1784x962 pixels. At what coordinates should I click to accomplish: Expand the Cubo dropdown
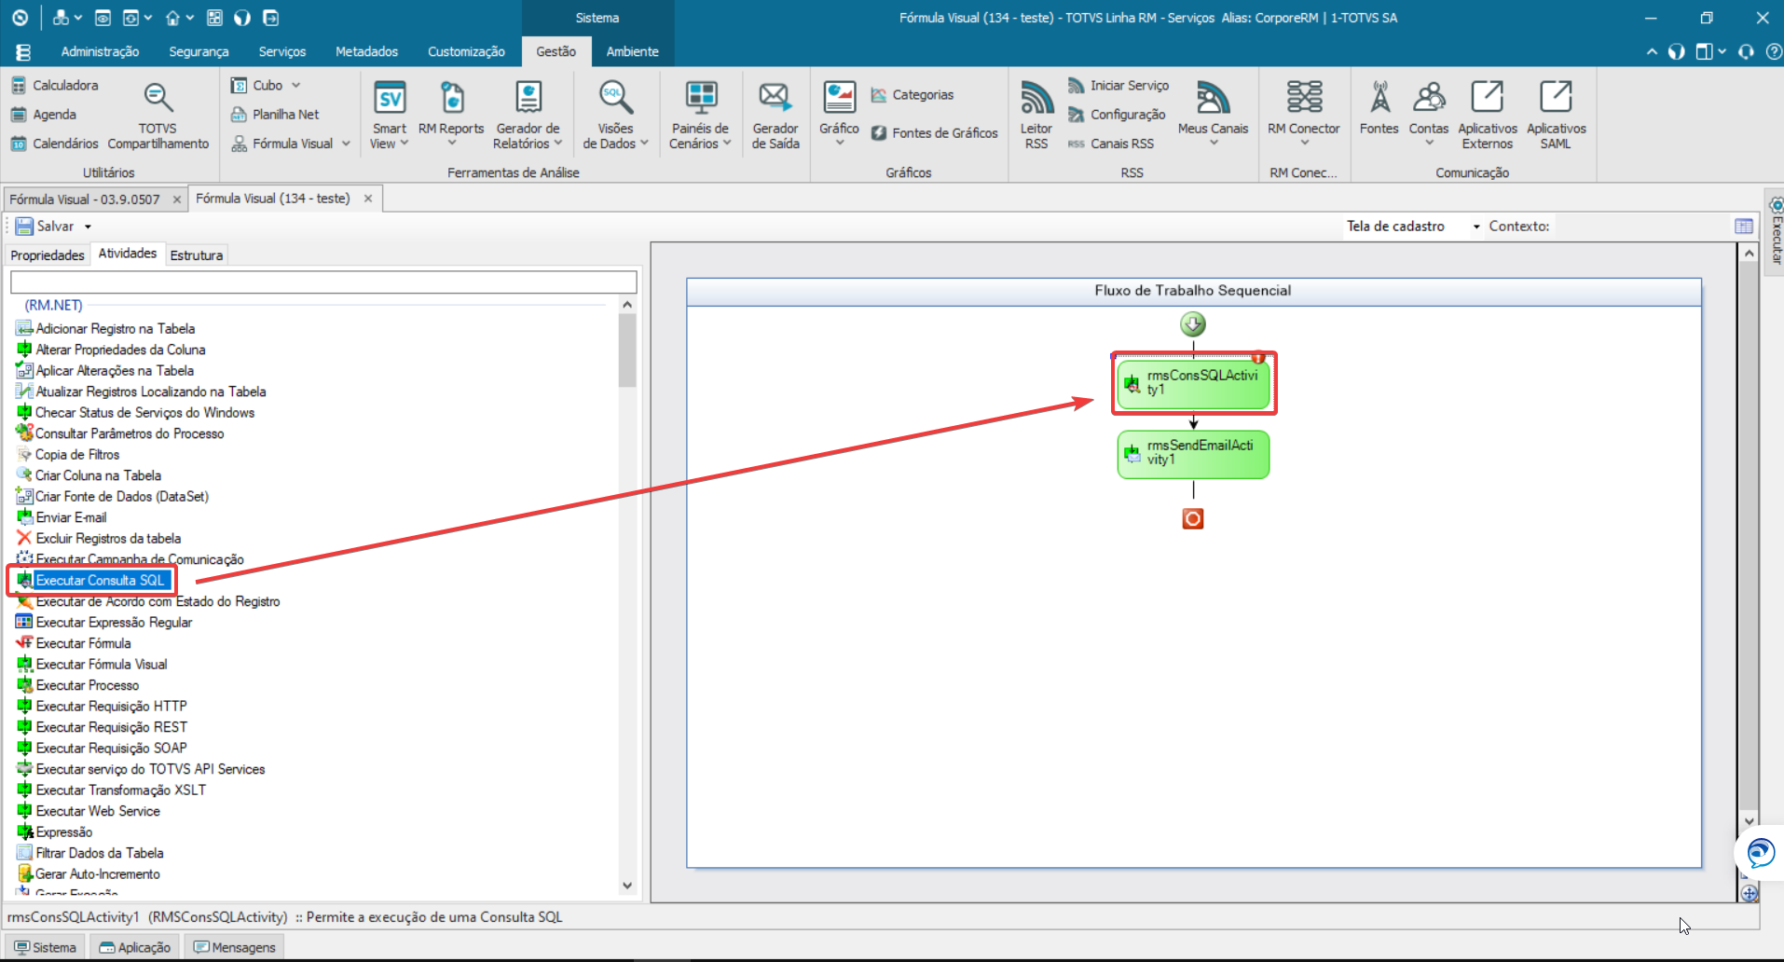pos(295,86)
